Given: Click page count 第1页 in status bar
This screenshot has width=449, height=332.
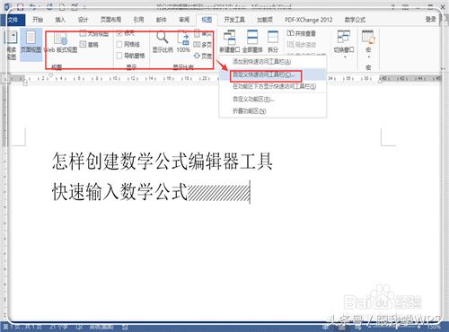Looking at the screenshot, I should pyautogui.click(x=22, y=328).
